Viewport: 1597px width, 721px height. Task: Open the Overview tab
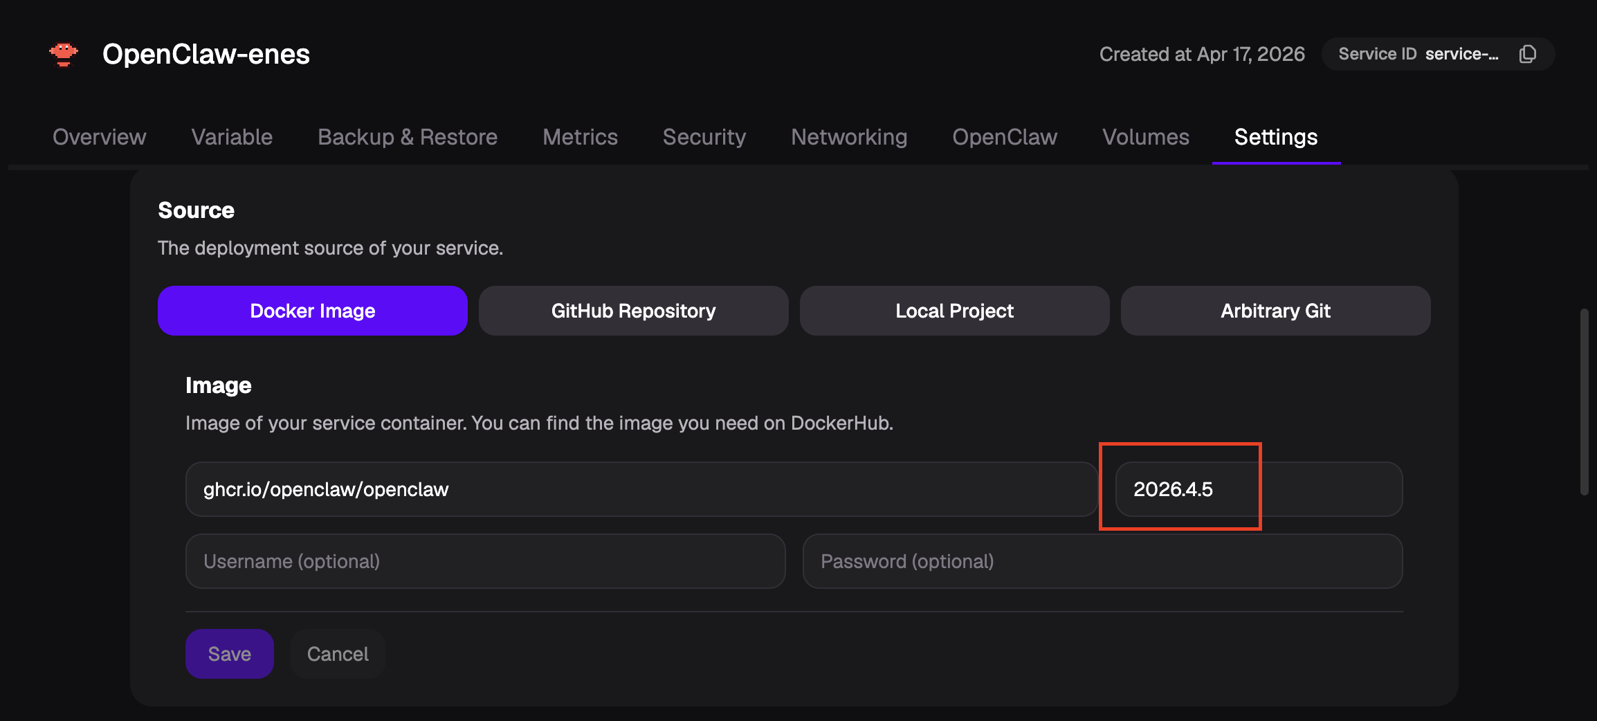click(x=100, y=137)
